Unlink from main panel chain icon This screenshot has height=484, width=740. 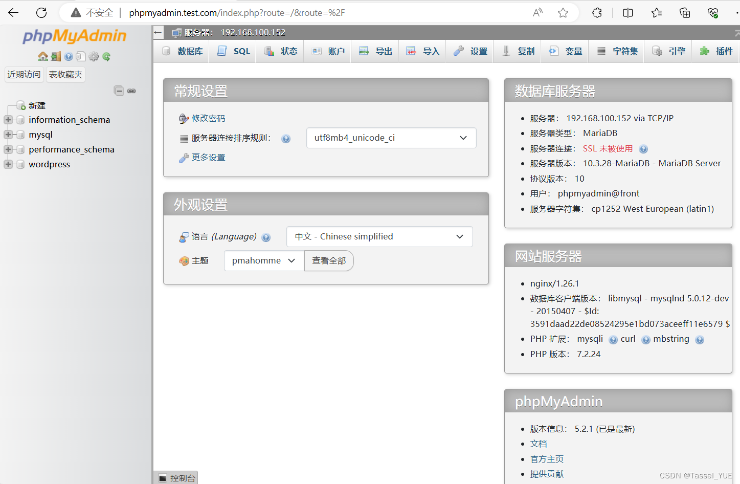tap(131, 91)
